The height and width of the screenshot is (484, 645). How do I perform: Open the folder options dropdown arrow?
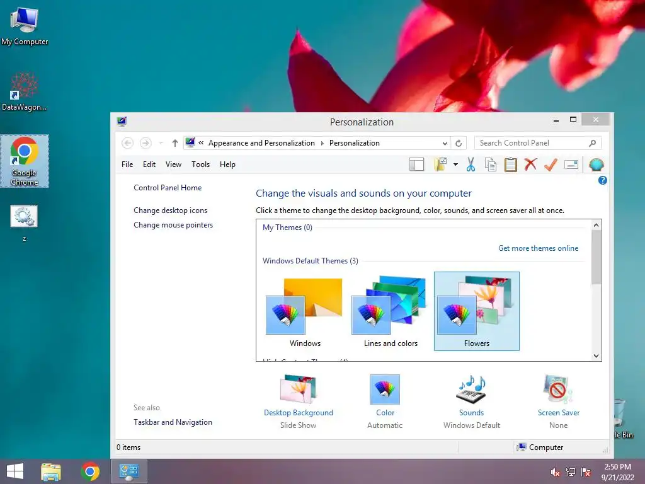point(455,164)
